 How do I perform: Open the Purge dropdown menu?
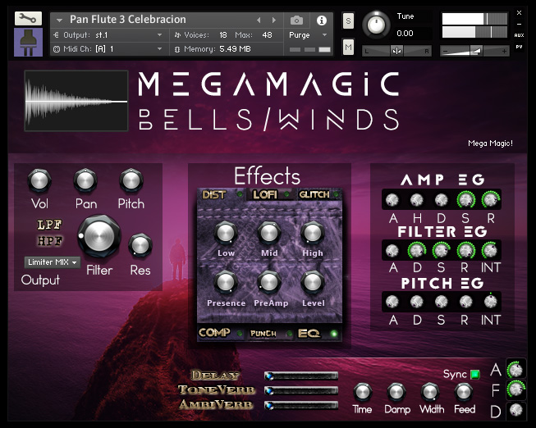coord(308,35)
